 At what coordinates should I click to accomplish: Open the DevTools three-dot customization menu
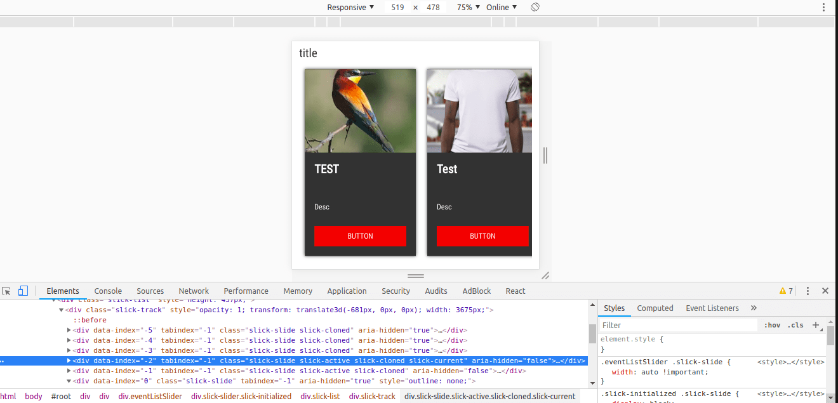pos(808,290)
